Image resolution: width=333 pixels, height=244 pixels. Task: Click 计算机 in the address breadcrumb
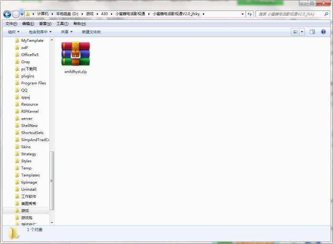tap(43, 14)
